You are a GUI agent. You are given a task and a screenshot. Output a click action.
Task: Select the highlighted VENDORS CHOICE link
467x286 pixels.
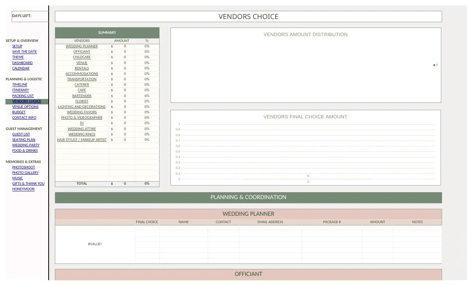point(26,101)
